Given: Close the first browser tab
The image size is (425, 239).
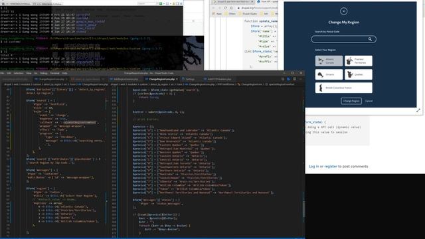Looking at the screenshot, I should click(x=252, y=1).
